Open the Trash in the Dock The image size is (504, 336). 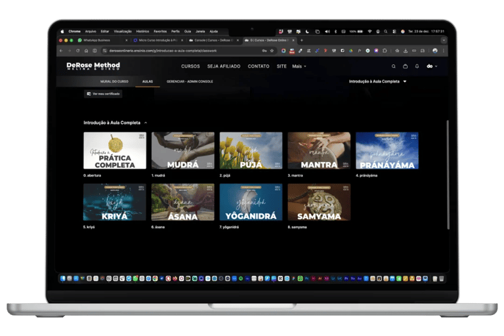tap(442, 278)
